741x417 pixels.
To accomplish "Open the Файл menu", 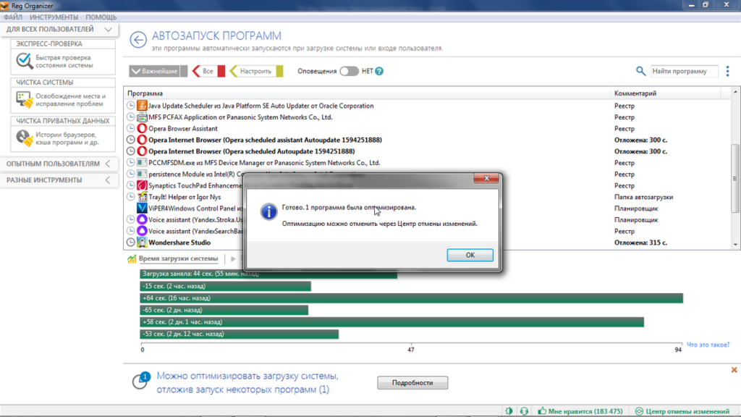I will coord(13,17).
